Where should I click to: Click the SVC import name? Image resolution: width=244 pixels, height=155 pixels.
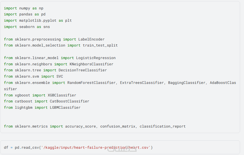coord(60,76)
